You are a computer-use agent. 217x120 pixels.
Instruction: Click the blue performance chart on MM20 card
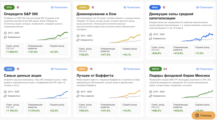pos(197,38)
